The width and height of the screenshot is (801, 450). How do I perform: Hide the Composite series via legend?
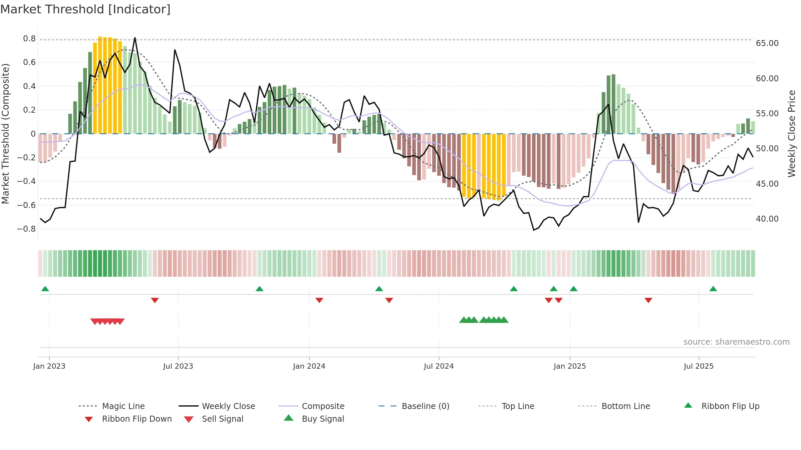pos(311,406)
